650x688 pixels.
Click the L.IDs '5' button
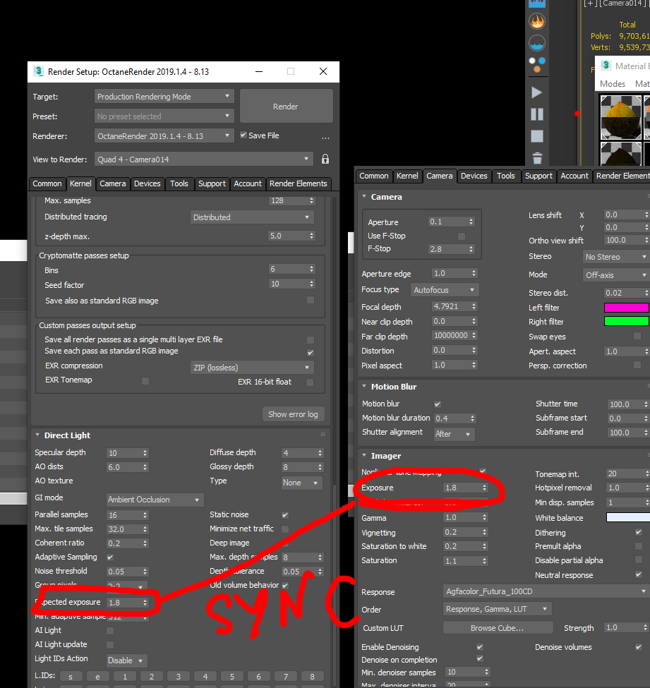[x=232, y=677]
